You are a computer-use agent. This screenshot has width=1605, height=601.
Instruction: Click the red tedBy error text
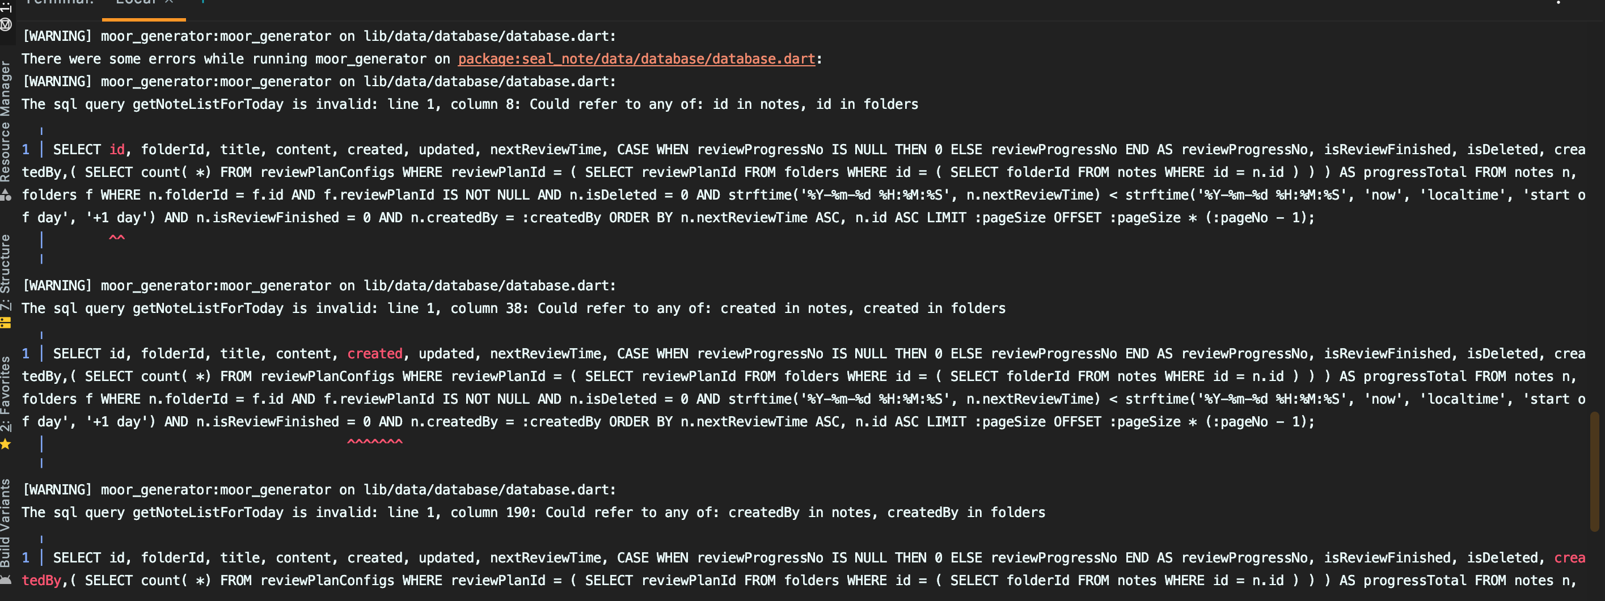click(x=42, y=580)
